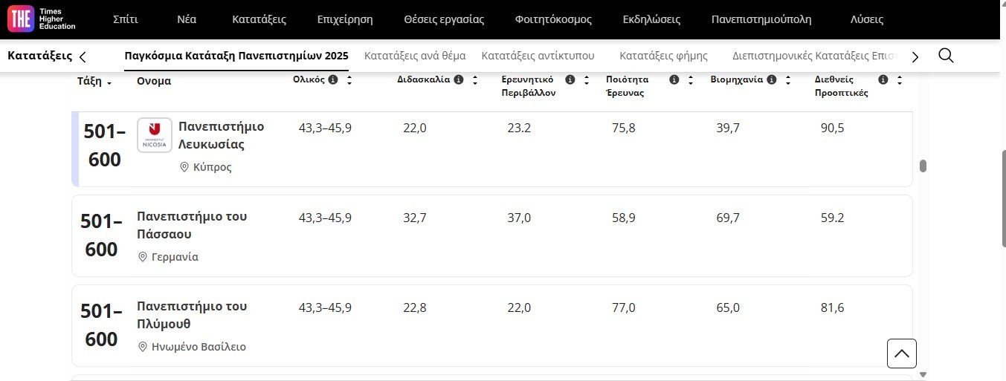Image resolution: width=1006 pixels, height=381 pixels.
Task: Toggle sort arrows for Ολικός column
Action: pos(349,79)
